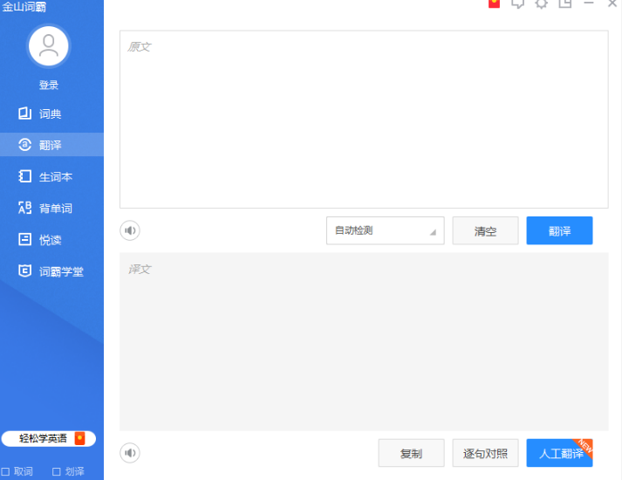Click the blue 翻译 button

559,230
